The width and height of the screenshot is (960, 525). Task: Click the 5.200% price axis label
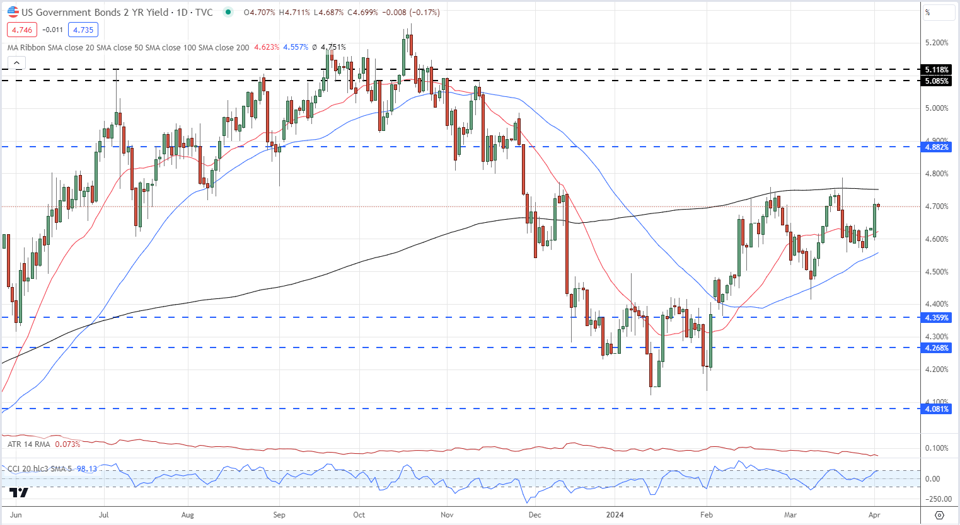tap(937, 43)
